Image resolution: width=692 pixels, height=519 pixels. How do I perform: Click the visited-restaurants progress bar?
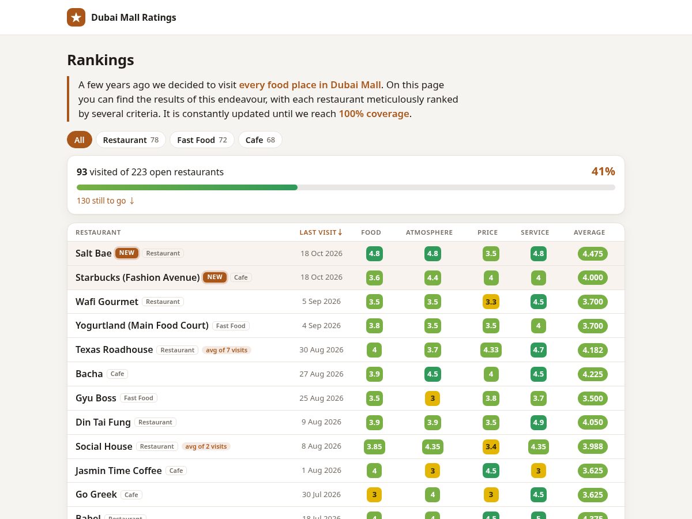click(x=346, y=187)
